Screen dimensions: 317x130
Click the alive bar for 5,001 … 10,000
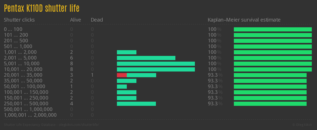click(156, 64)
